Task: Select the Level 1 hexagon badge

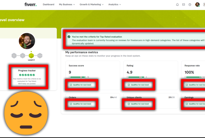Action: click(x=23, y=56)
